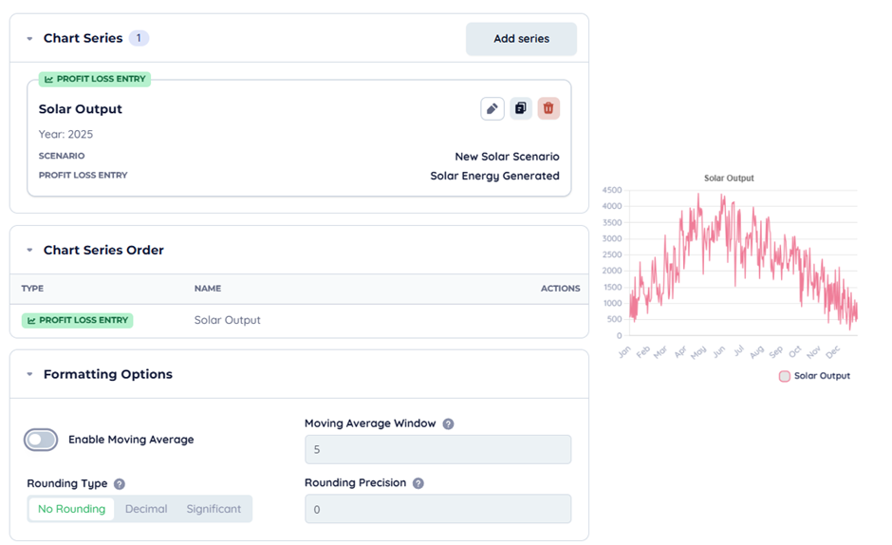This screenshot has height=545, width=892.
Task: Click the help icon beside Moving Average Window
Action: coord(448,423)
